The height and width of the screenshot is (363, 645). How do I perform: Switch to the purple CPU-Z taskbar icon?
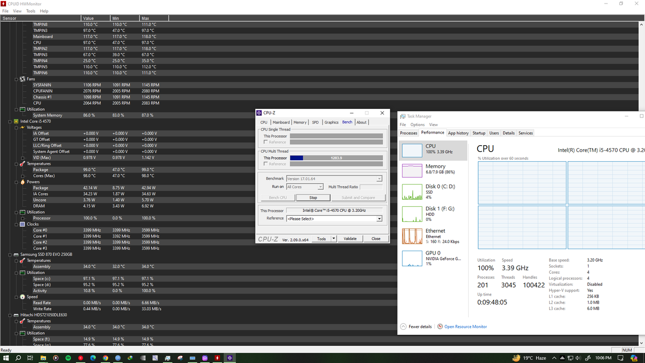pos(230,358)
